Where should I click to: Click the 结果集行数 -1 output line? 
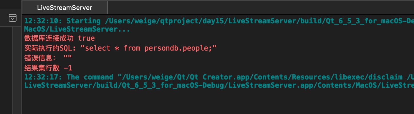(x=48, y=68)
